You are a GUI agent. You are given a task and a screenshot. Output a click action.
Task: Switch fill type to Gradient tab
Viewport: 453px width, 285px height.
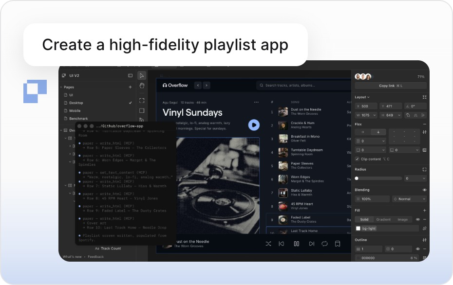tap(383, 219)
